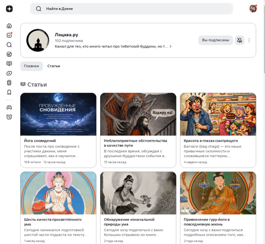
Task: Open shorts section via sidebar phone icon
Action: point(9,83)
